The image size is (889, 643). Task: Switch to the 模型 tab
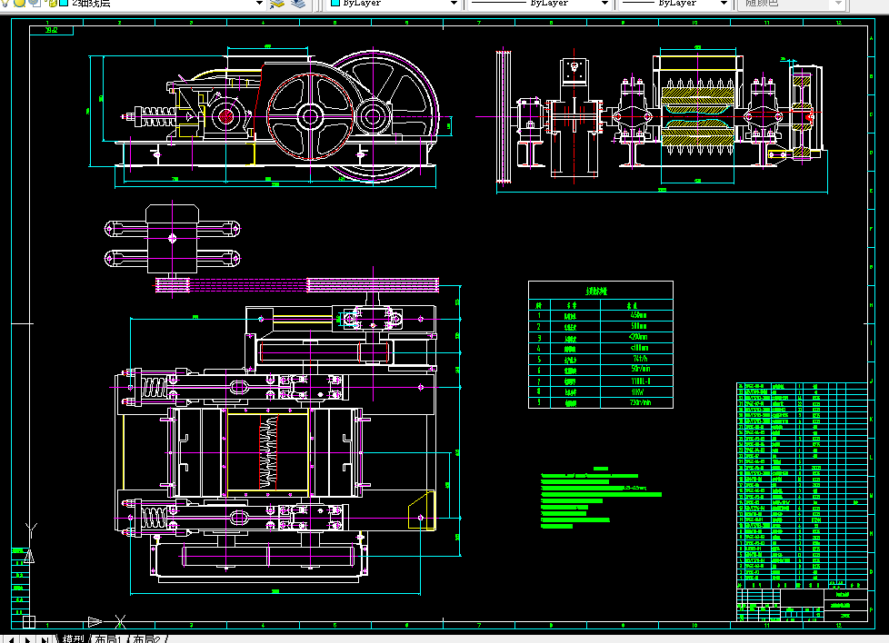(x=73, y=638)
